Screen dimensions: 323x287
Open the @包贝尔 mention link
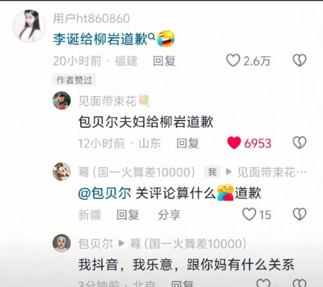(105, 193)
